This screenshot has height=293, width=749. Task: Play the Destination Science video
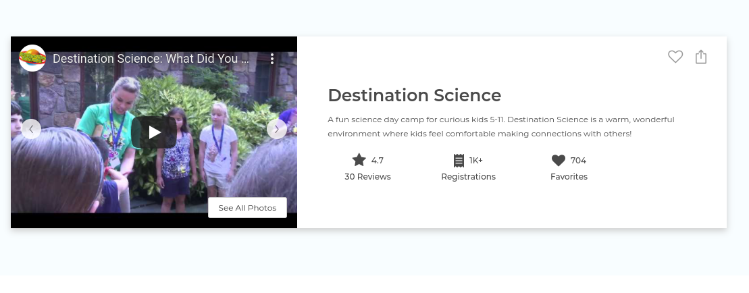(154, 132)
